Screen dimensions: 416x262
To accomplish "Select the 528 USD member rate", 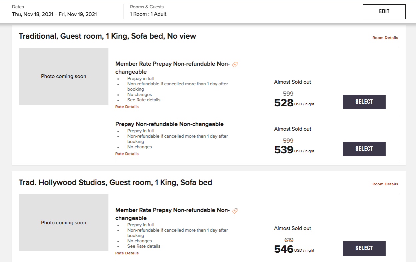I will [364, 102].
